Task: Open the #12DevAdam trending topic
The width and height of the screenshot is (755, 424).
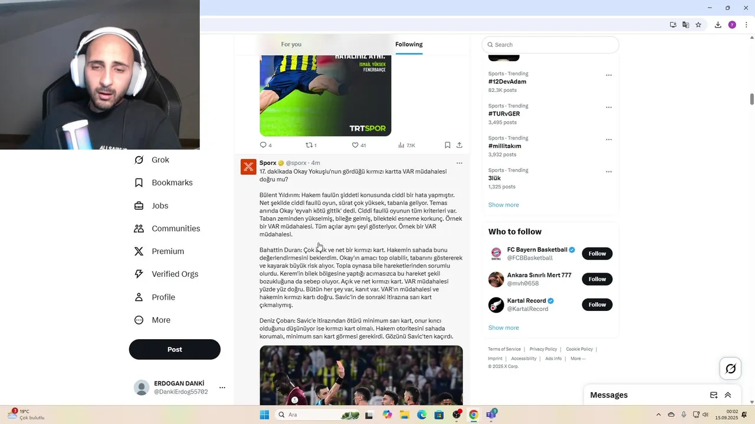Action: click(x=507, y=82)
